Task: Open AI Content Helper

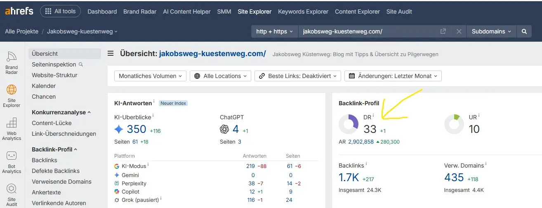Action: [186, 12]
